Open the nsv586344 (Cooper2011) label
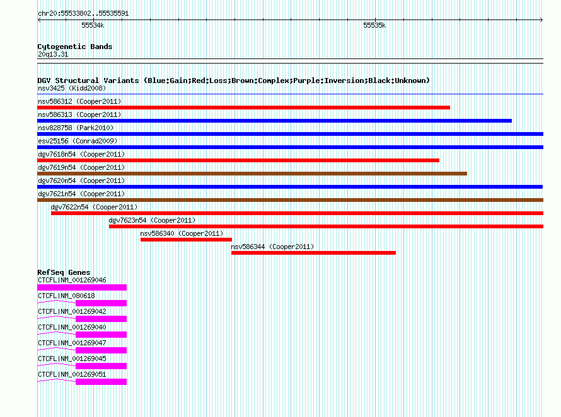This screenshot has width=561, height=417. tap(272, 247)
